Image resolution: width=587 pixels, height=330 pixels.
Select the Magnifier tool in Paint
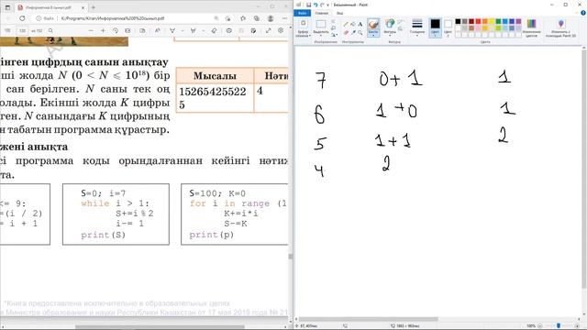(360, 33)
